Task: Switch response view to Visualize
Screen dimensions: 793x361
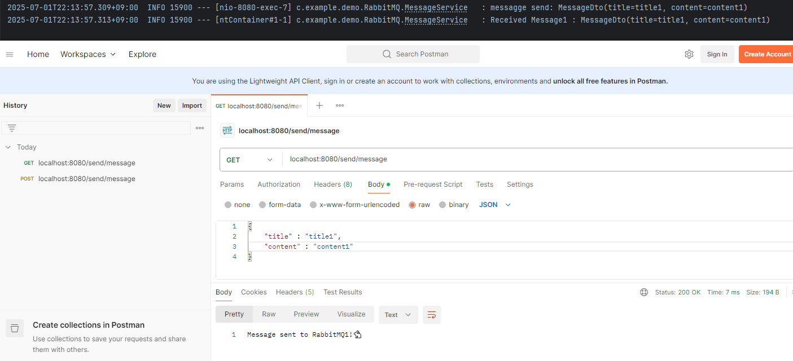Action: pos(351,314)
